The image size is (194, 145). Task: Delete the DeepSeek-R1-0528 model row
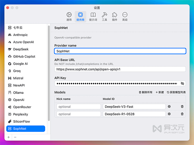[x=182, y=114]
